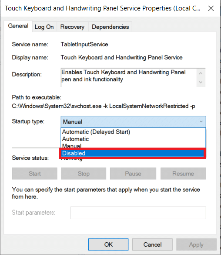Collapse the Startup type dropdown arrow
Image resolution: width=221 pixels, height=255 pixels.
click(x=201, y=122)
